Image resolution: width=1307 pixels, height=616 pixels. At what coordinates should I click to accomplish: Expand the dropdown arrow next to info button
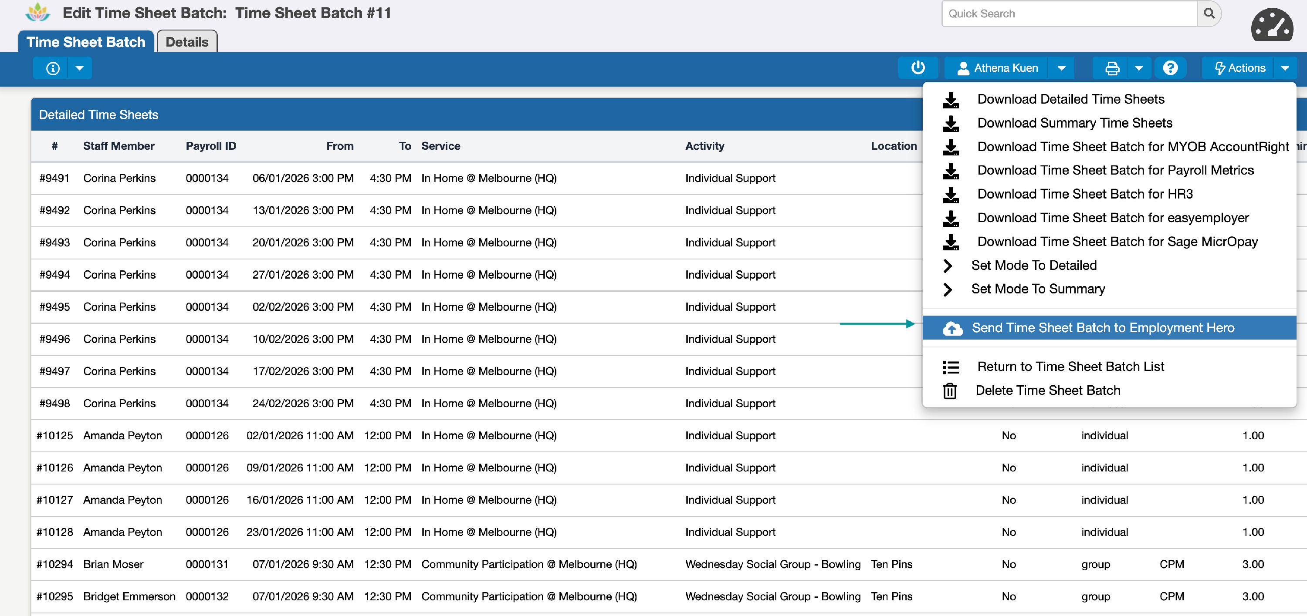[x=79, y=68]
